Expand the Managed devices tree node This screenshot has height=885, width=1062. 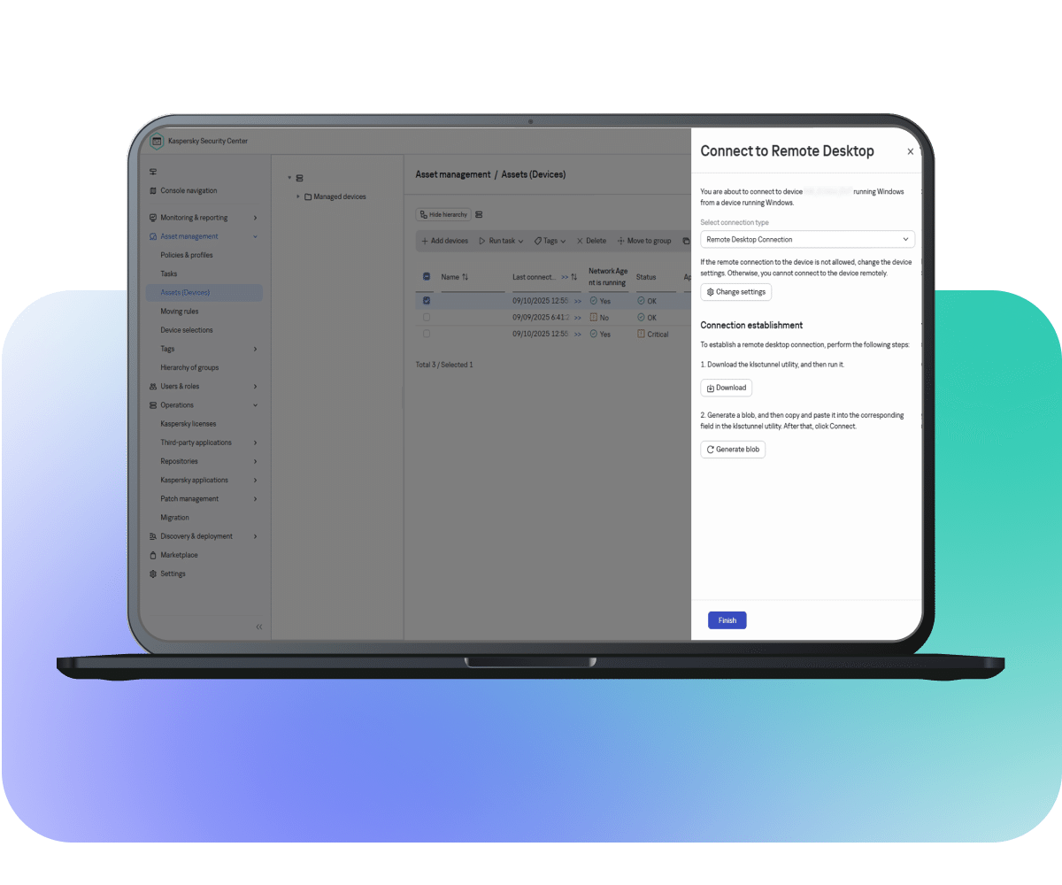click(x=298, y=196)
